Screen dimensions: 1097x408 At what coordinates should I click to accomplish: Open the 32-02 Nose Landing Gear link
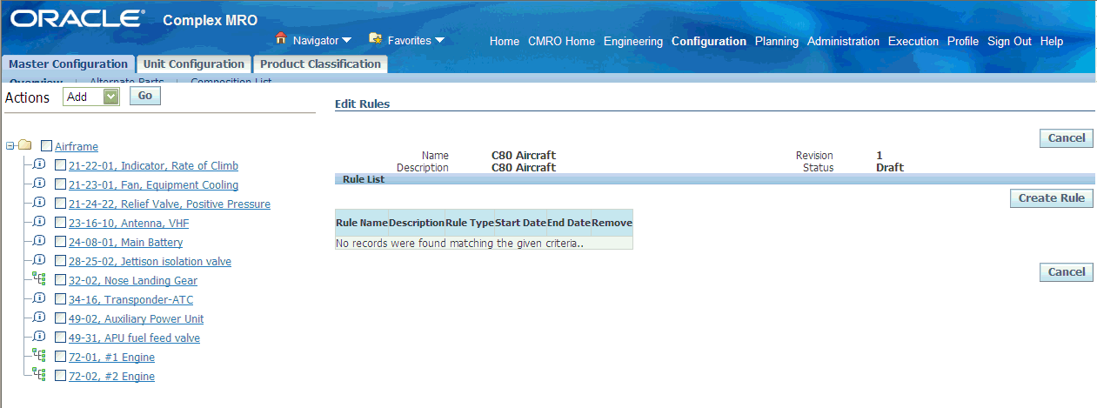133,281
